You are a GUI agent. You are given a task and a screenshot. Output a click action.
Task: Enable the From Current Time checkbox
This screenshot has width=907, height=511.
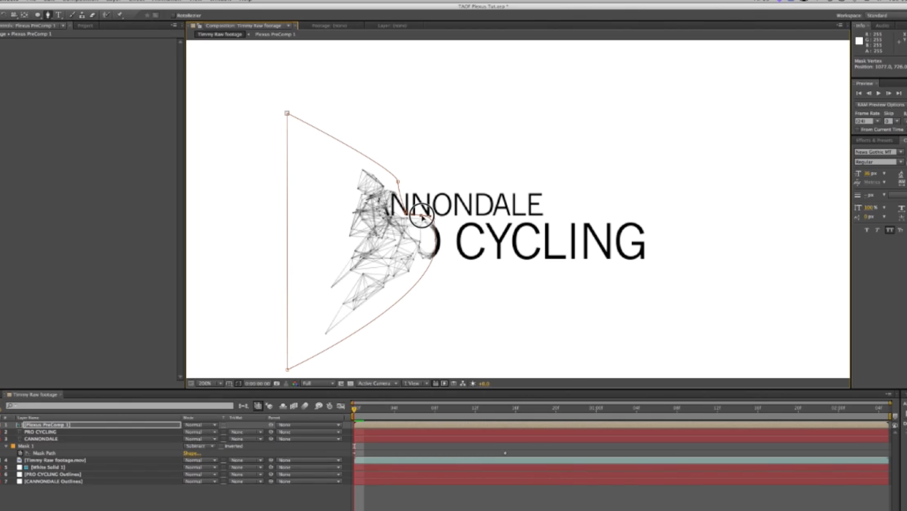[857, 130]
